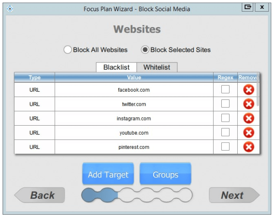The height and width of the screenshot is (219, 276).
Task: Remove youtube.com from the blacklist
Action: point(248,133)
